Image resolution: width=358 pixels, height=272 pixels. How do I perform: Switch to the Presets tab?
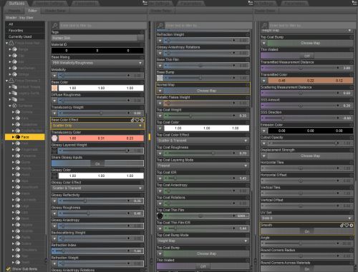pyautogui.click(x=14, y=11)
